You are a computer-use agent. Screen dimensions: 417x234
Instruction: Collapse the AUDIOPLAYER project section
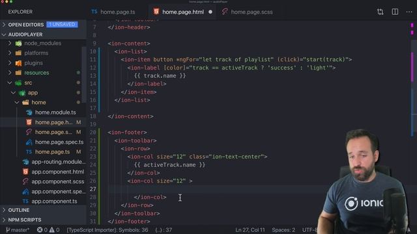(x=4, y=34)
